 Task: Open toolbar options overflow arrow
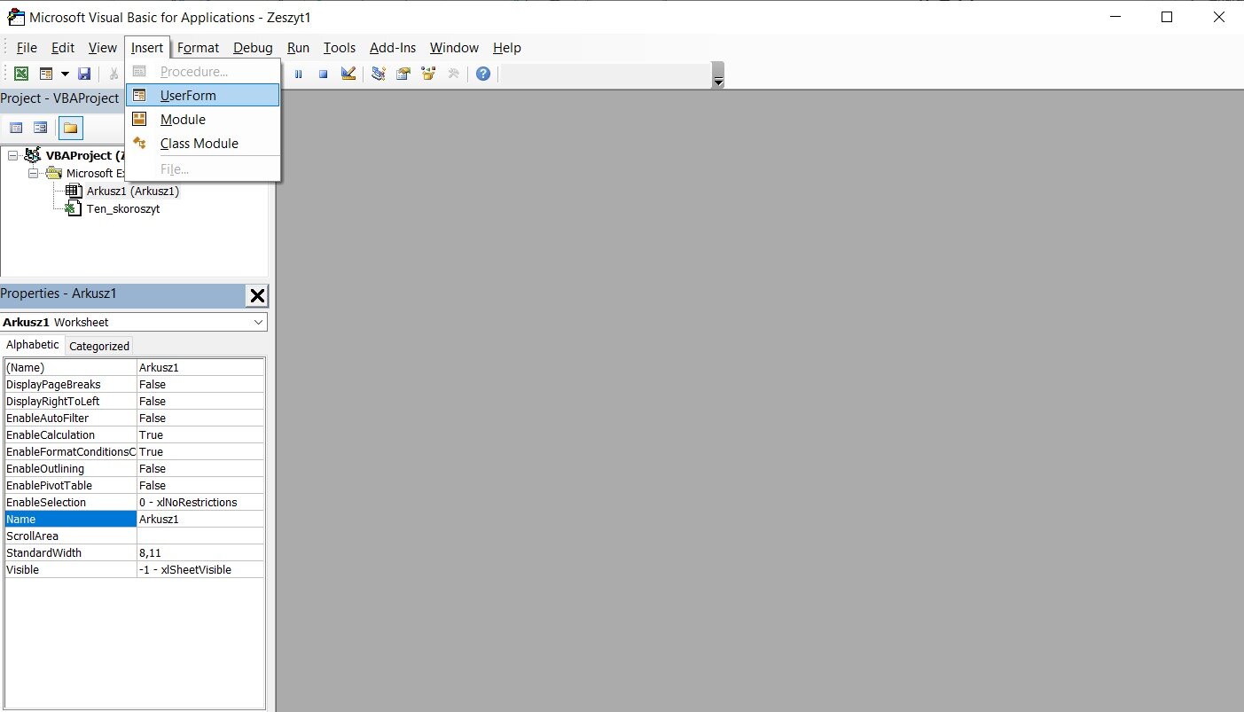[718, 74]
